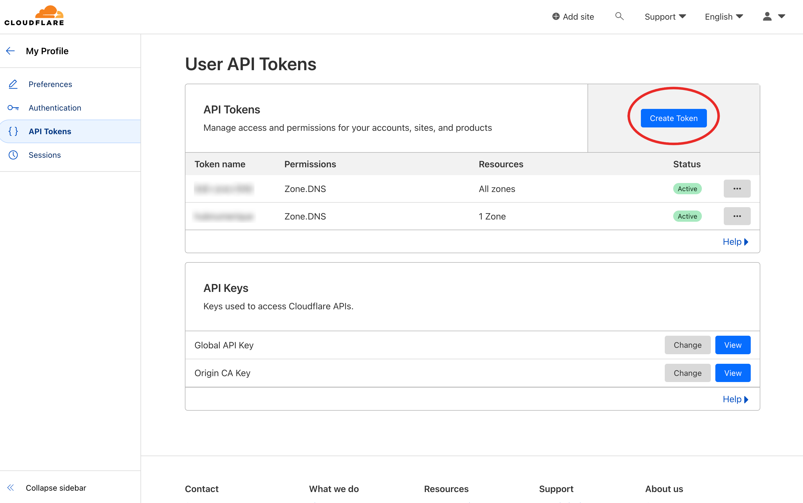Open options menu for 1 Zone token
Viewport: 803px width, 503px height.
737,216
